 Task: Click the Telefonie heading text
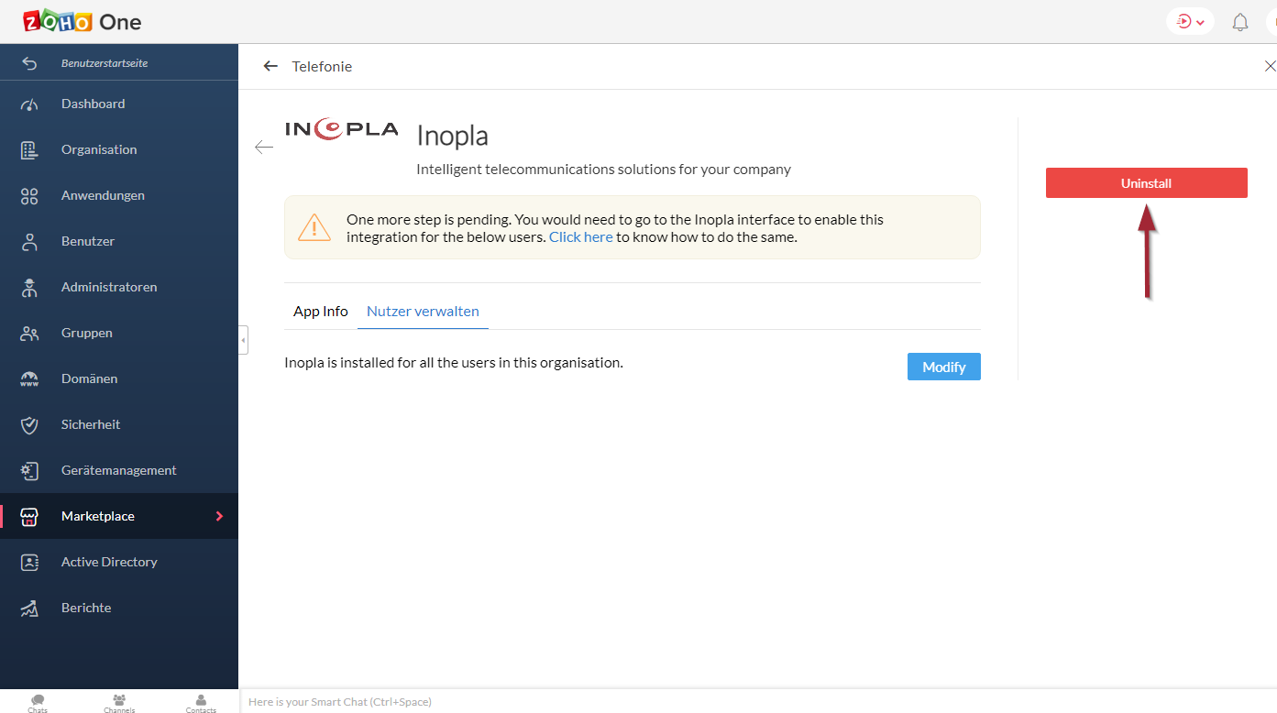[x=322, y=66]
